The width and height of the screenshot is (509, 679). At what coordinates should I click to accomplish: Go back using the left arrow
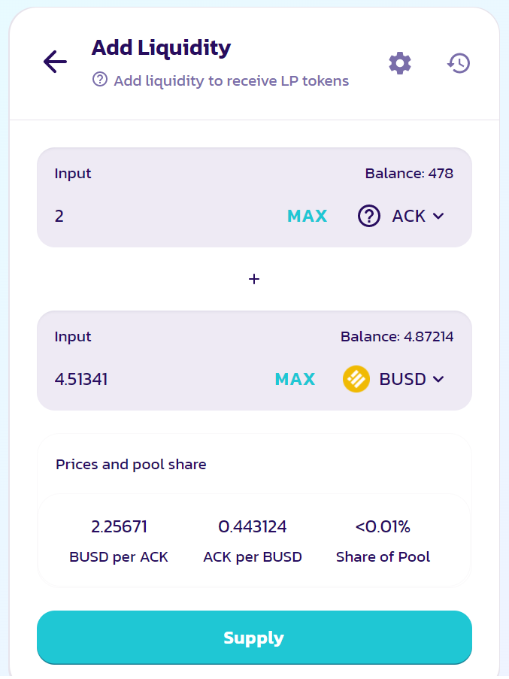[x=55, y=62]
